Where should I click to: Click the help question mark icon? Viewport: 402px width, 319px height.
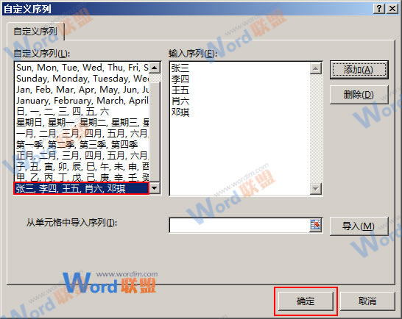[x=379, y=8]
